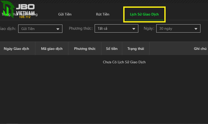Open the Ngày dropdown showing 30 ngày

(x=178, y=28)
